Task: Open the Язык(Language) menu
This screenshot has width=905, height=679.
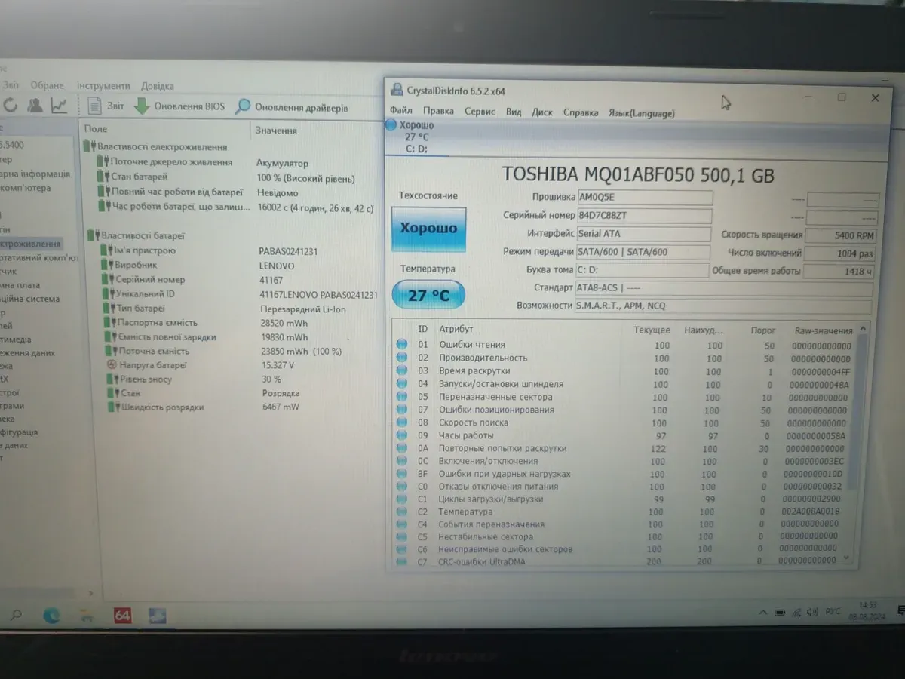Action: [x=641, y=113]
